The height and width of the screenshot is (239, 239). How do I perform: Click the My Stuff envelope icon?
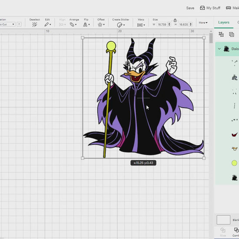[202, 8]
